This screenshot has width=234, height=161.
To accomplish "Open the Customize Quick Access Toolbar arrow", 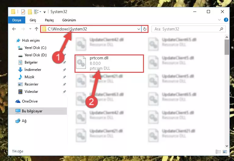I will [44, 12].
